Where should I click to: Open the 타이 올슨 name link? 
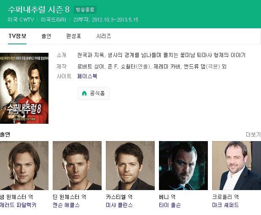pyautogui.click(x=170, y=205)
